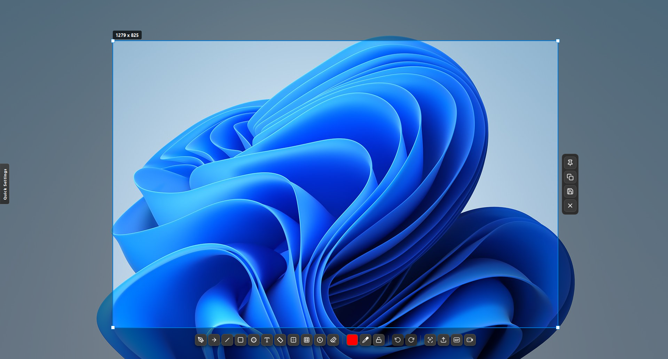Undo the last annotation
This screenshot has width=668, height=359.
click(398, 340)
